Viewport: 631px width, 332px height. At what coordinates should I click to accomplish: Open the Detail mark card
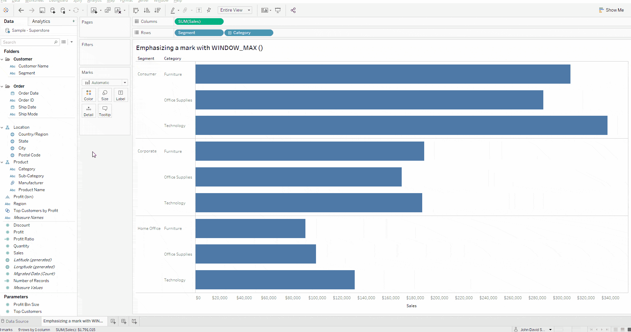[x=89, y=111]
